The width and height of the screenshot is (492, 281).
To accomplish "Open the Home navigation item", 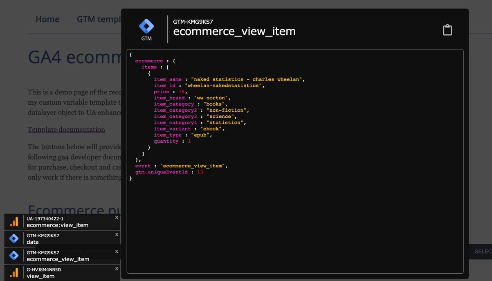I will [x=47, y=19].
